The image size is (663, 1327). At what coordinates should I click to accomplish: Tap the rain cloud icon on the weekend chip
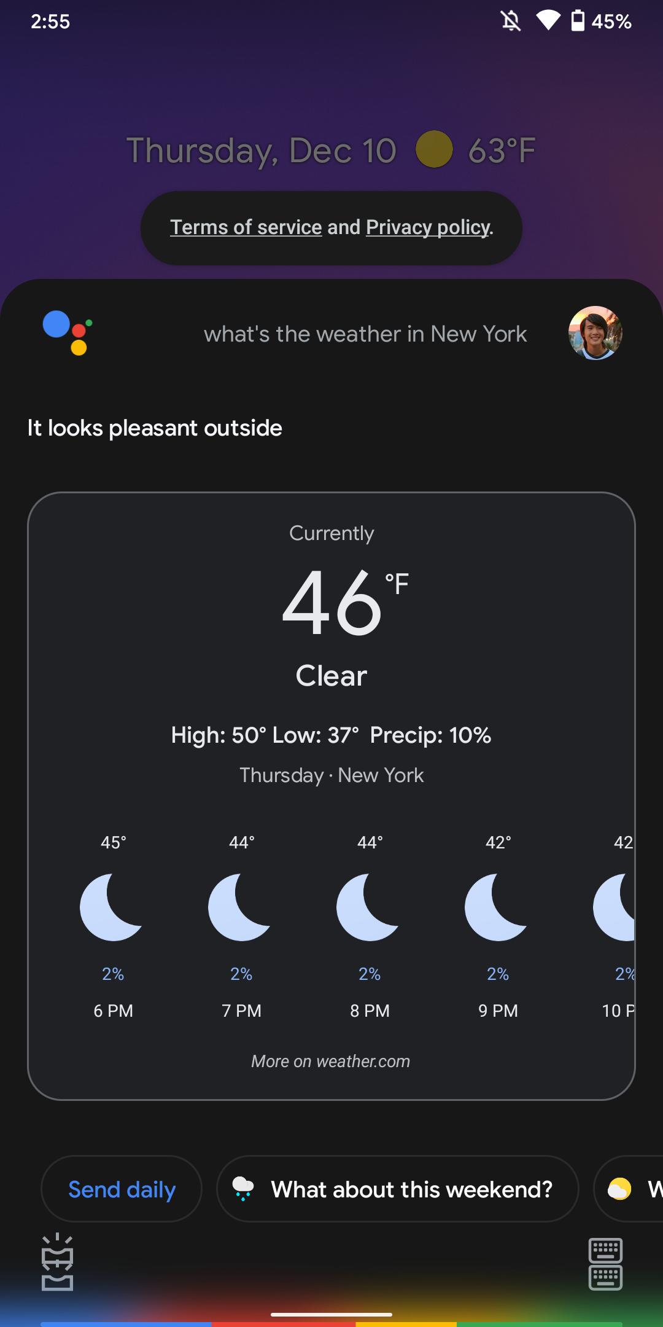click(x=245, y=1189)
